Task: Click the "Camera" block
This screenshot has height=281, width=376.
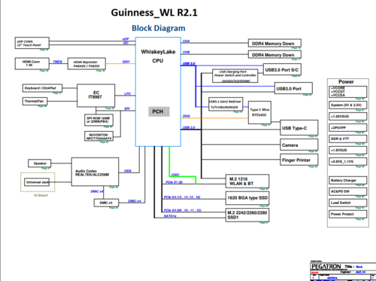Action: (299, 145)
